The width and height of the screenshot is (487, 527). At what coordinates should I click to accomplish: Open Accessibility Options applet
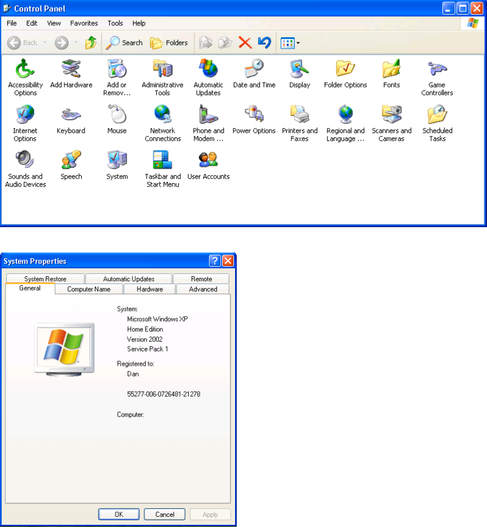click(25, 78)
